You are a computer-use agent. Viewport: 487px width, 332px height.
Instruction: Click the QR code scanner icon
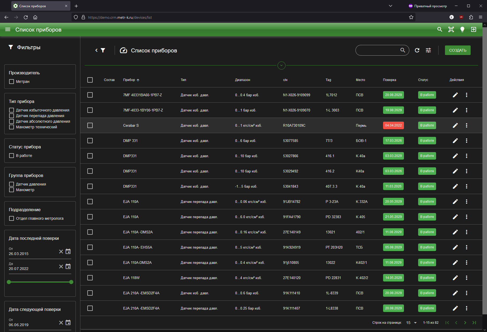coord(451,29)
